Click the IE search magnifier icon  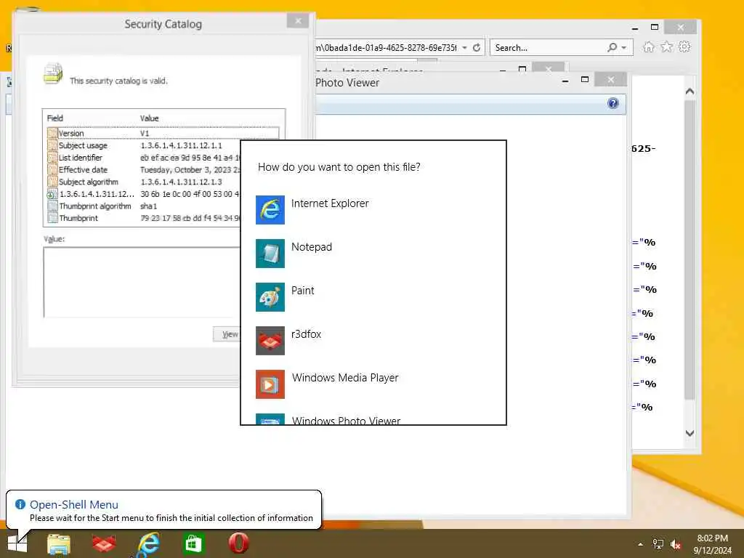coord(612,47)
